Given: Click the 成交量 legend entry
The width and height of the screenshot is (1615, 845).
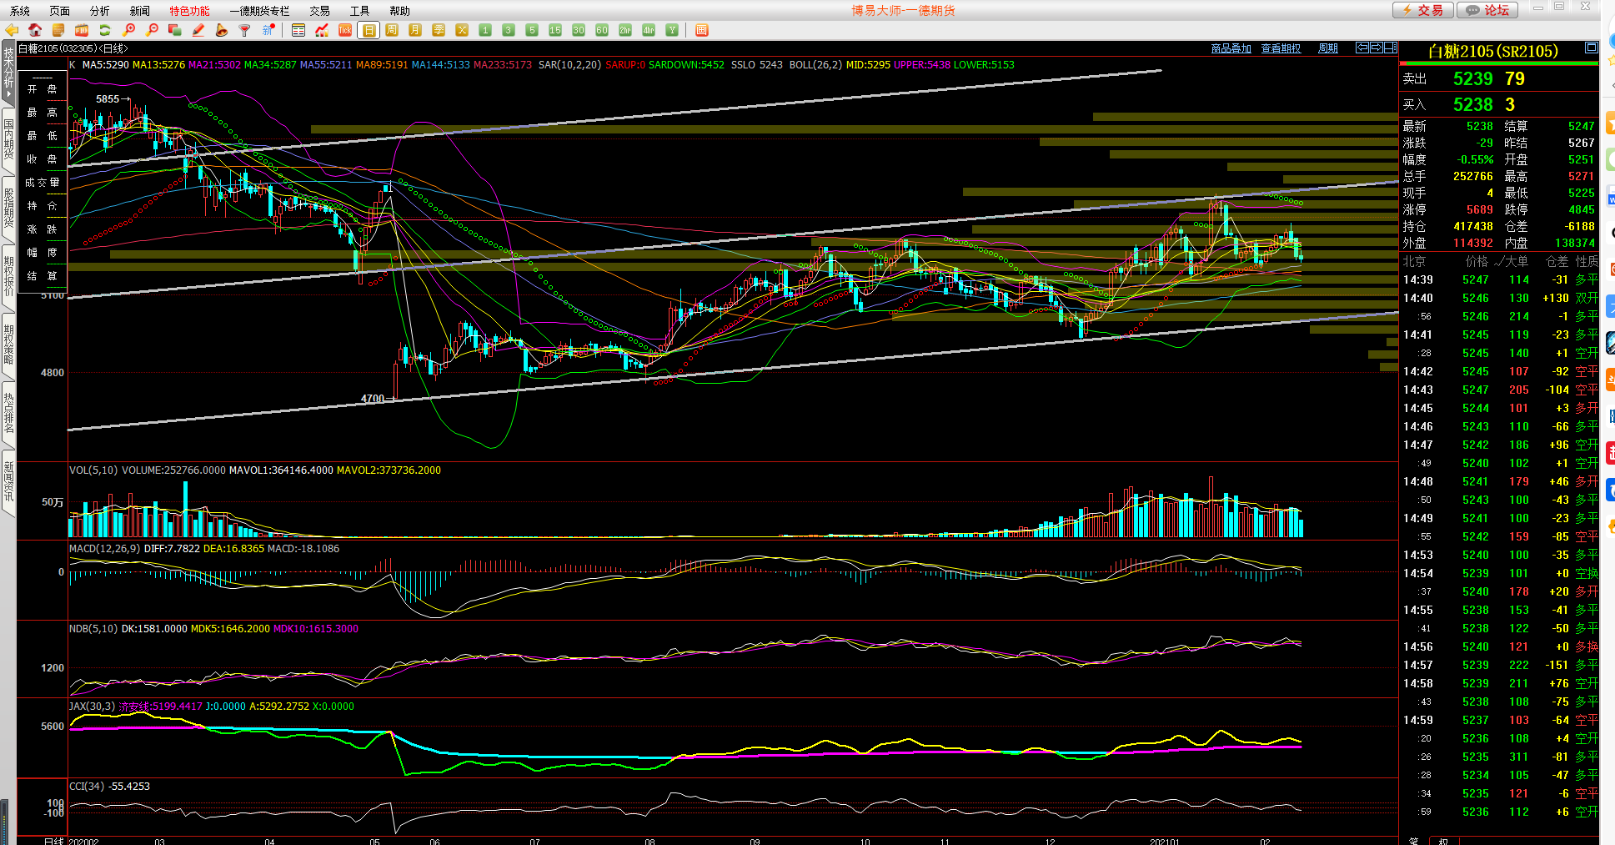Looking at the screenshot, I should [43, 182].
